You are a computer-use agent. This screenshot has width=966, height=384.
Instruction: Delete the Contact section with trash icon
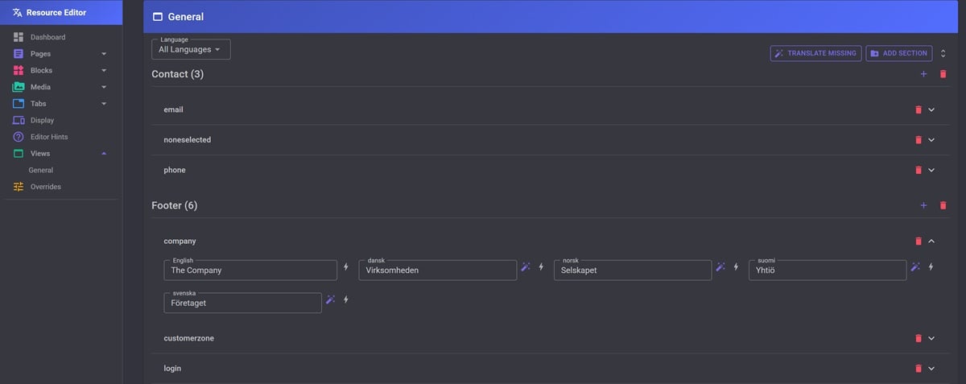943,74
